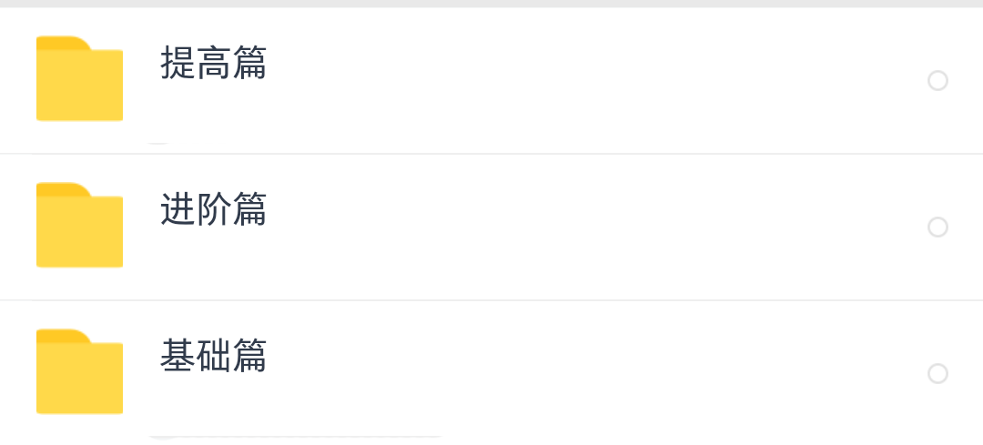Select the 提高篇 radio button
This screenshot has width=983, height=445.
pyautogui.click(x=937, y=81)
